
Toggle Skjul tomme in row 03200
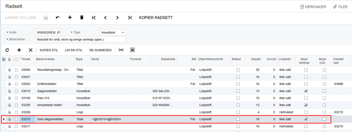(306, 105)
